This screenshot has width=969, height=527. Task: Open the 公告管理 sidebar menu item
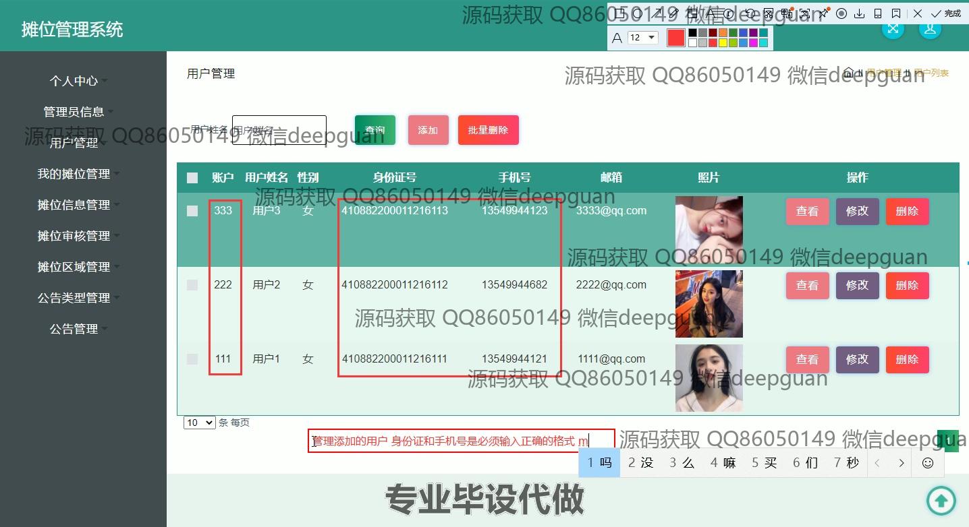[74, 329]
